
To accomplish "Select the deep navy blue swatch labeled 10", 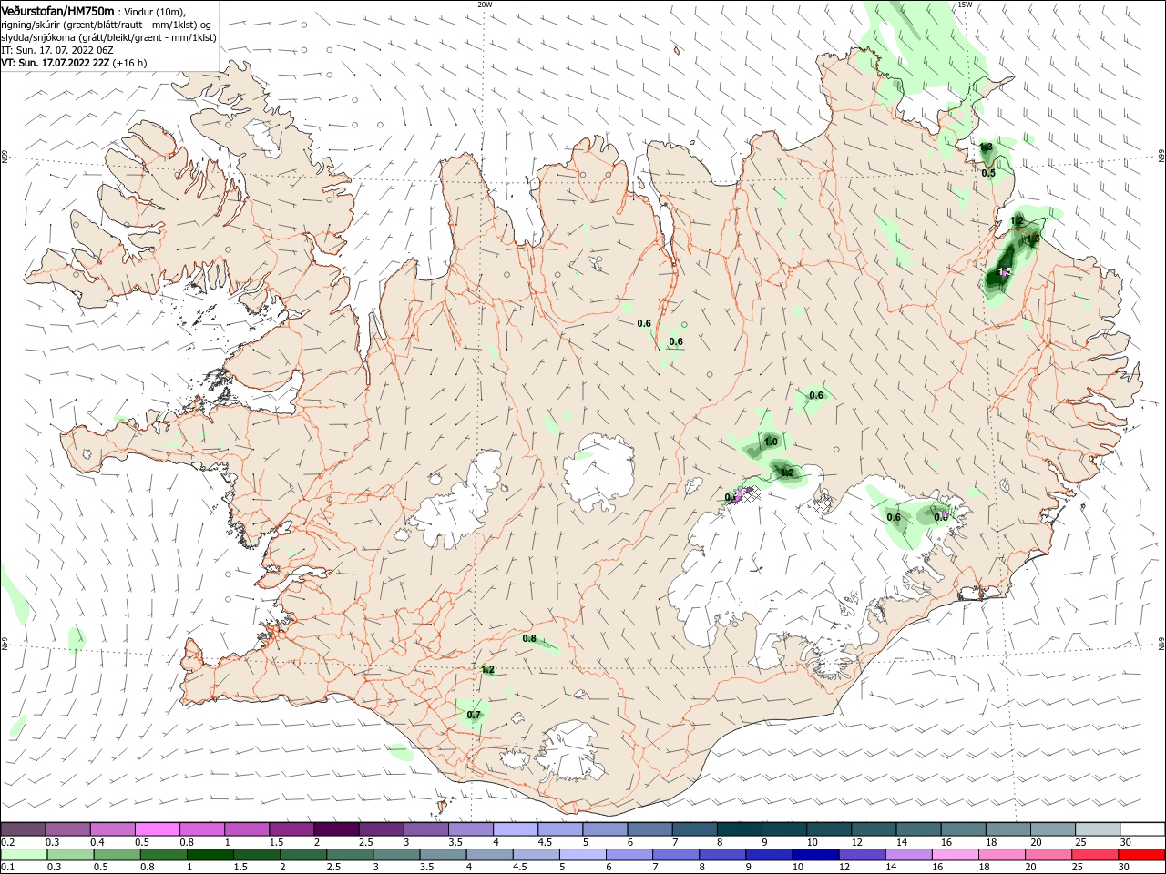I will pos(815,855).
